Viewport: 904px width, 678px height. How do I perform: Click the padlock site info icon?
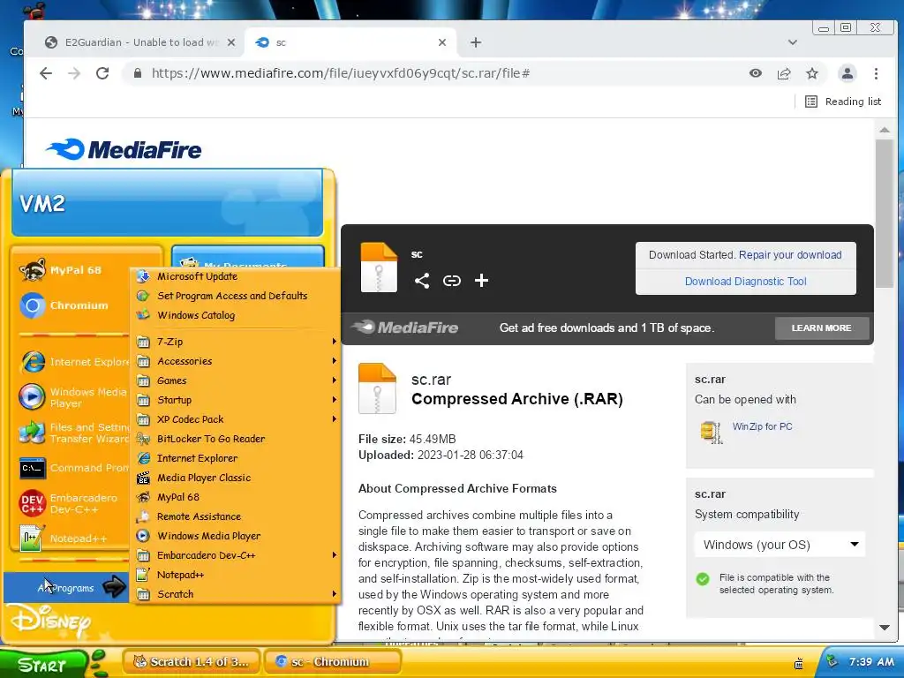(137, 73)
